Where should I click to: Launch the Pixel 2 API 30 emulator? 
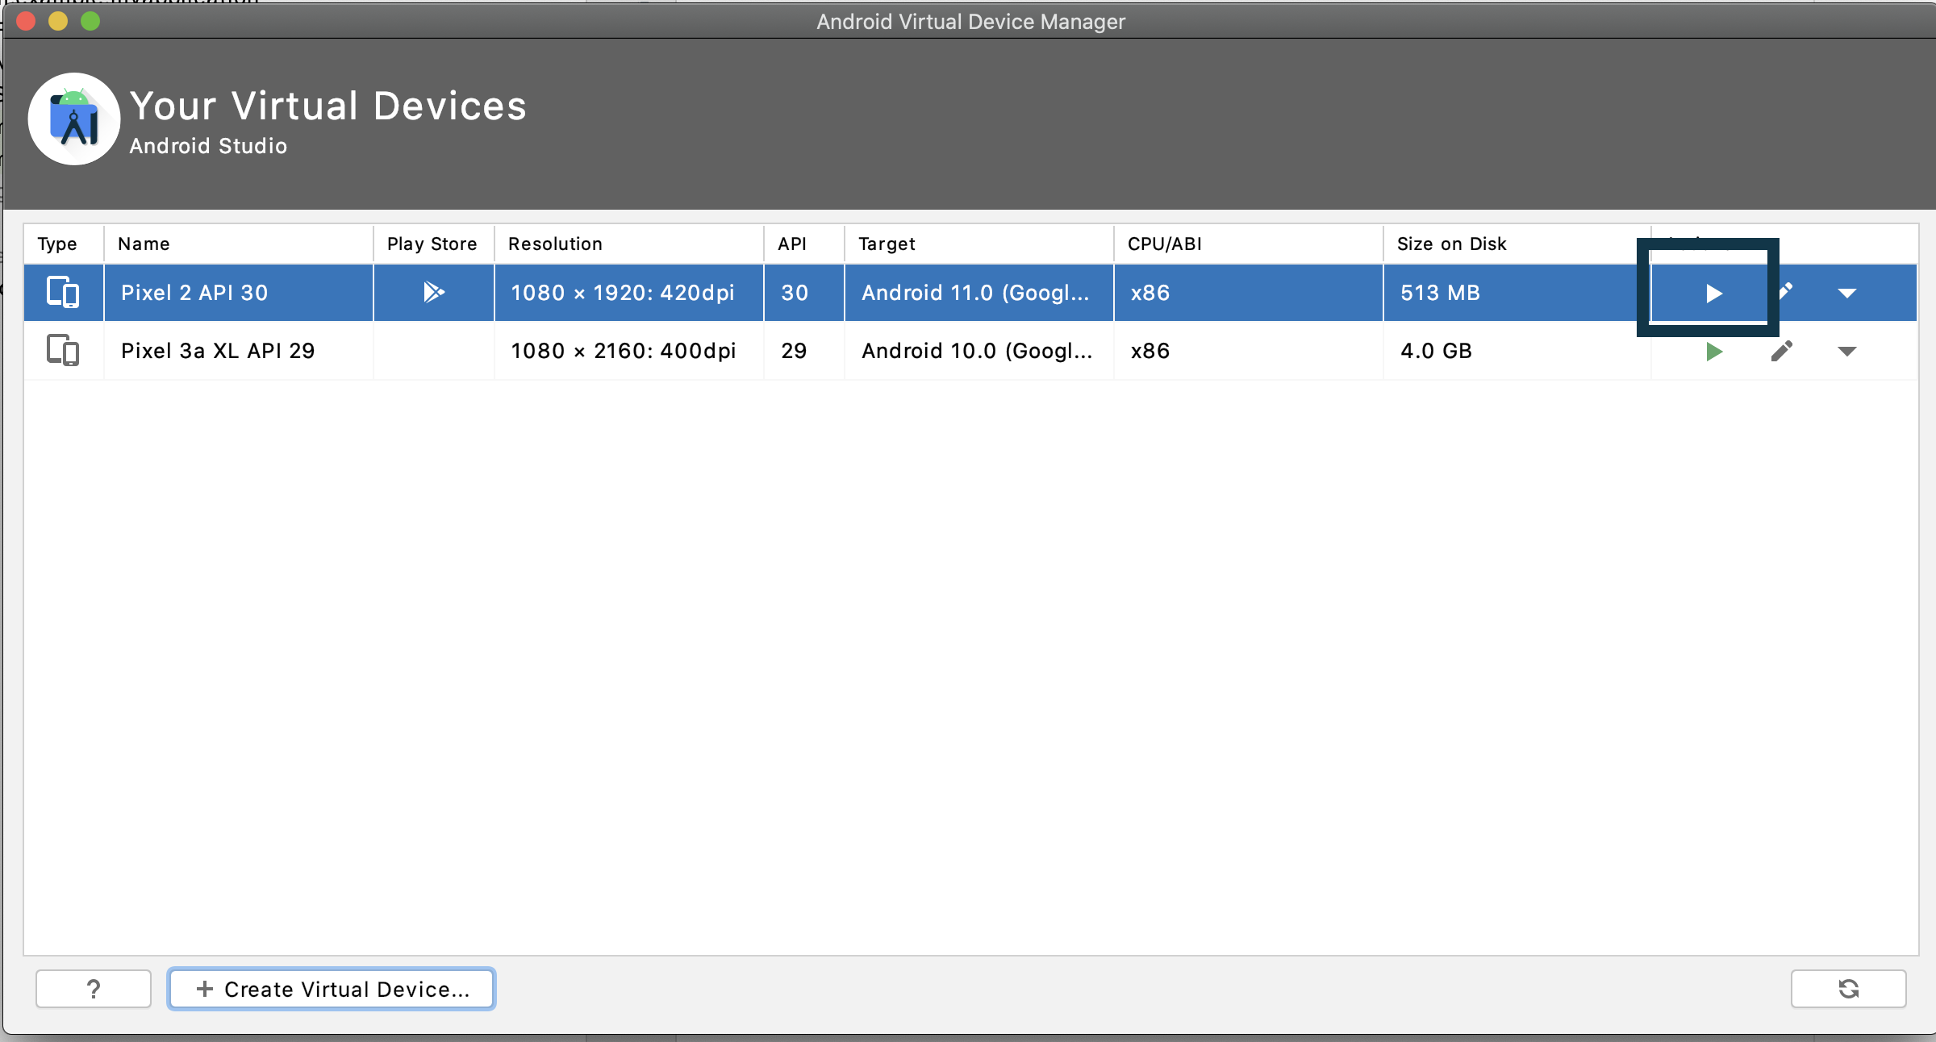(1713, 293)
